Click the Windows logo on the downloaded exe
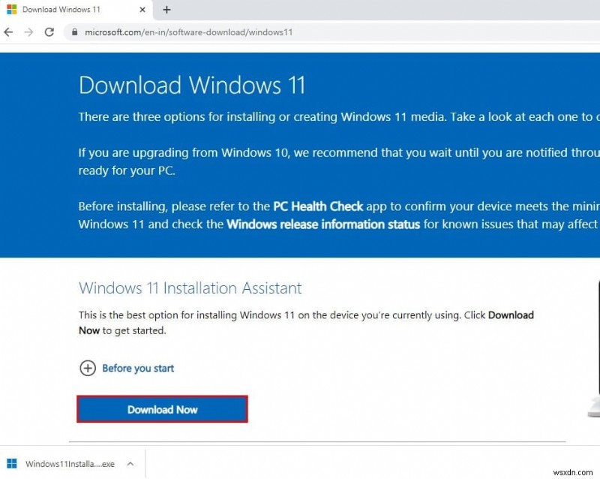 (12, 463)
